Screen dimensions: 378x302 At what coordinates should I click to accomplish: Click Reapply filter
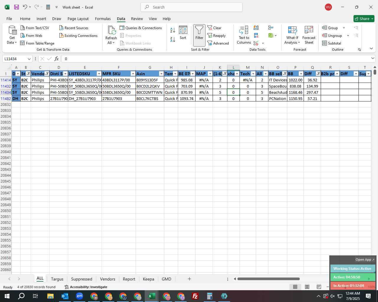(x=216, y=36)
